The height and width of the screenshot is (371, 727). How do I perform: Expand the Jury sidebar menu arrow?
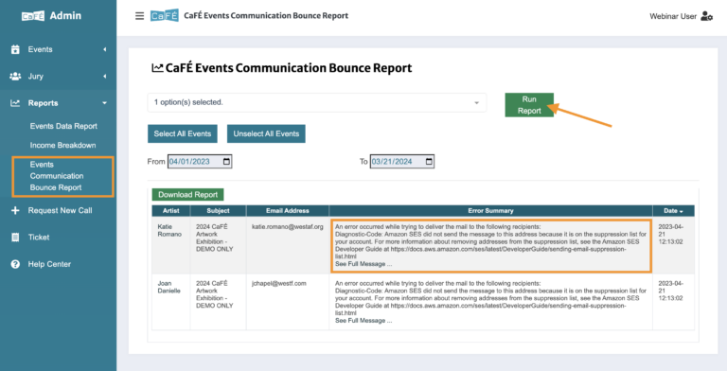coord(105,76)
